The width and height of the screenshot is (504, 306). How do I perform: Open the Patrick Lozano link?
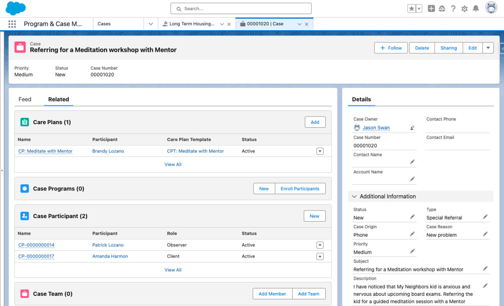tap(108, 245)
